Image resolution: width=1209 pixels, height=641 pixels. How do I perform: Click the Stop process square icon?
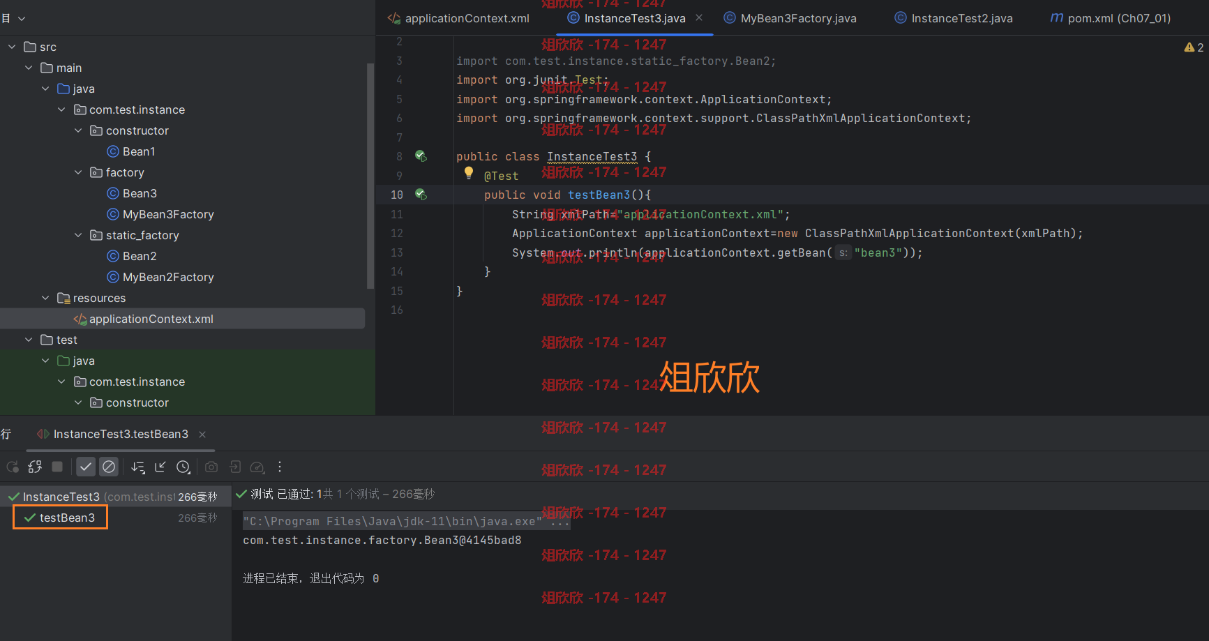coord(57,467)
